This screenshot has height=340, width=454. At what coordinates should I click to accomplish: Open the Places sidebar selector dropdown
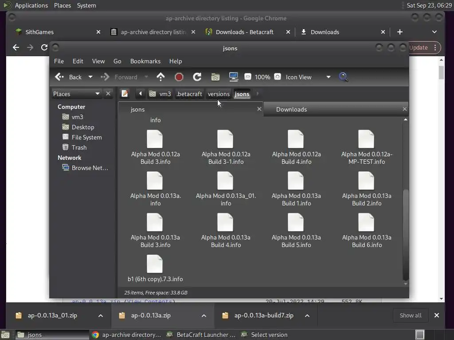[x=76, y=94]
